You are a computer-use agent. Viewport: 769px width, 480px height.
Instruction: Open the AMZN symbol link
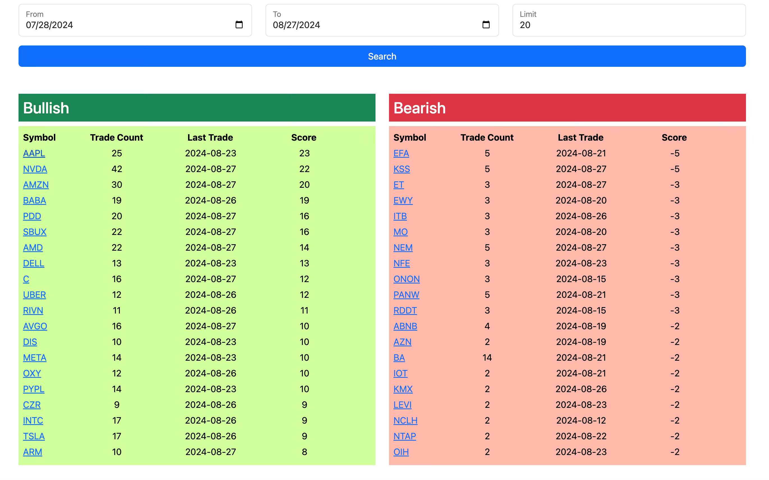click(36, 185)
